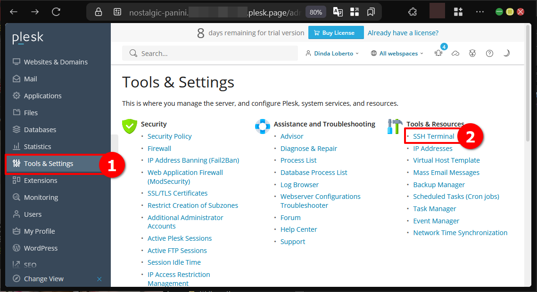Open Websites & Domains in sidebar
Viewport: 537px width, 292px height.
coord(56,62)
